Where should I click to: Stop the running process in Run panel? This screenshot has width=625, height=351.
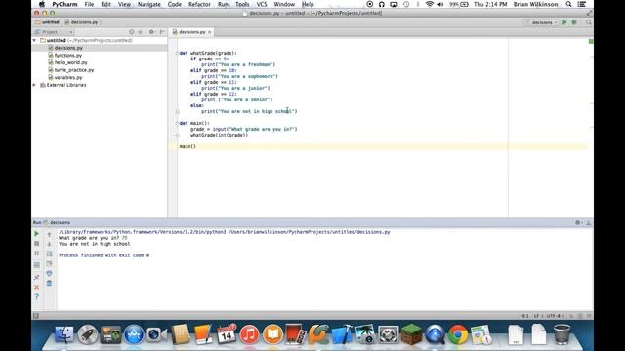pyautogui.click(x=37, y=243)
